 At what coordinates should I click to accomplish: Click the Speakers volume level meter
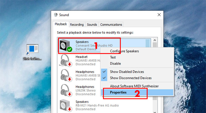point(148,44)
